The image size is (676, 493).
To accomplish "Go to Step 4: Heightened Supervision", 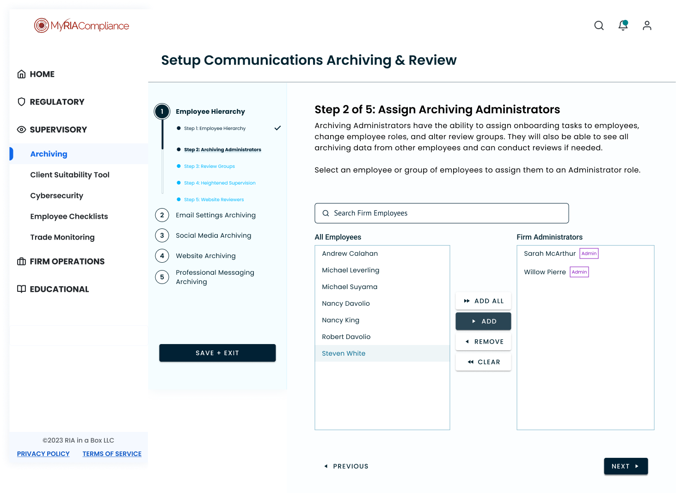I will point(220,183).
